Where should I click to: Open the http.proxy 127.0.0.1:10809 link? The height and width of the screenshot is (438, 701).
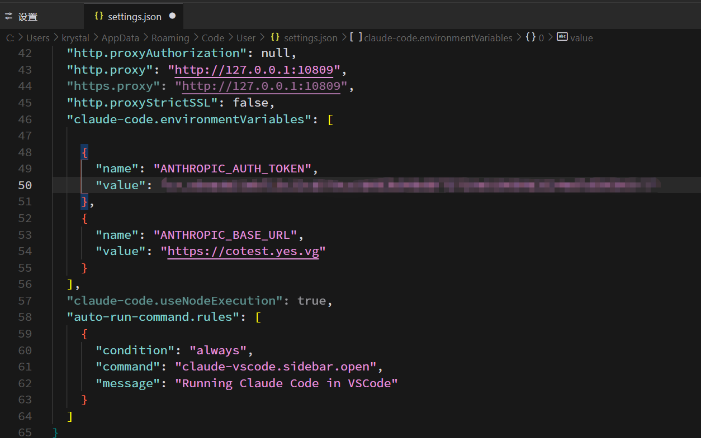[254, 70]
